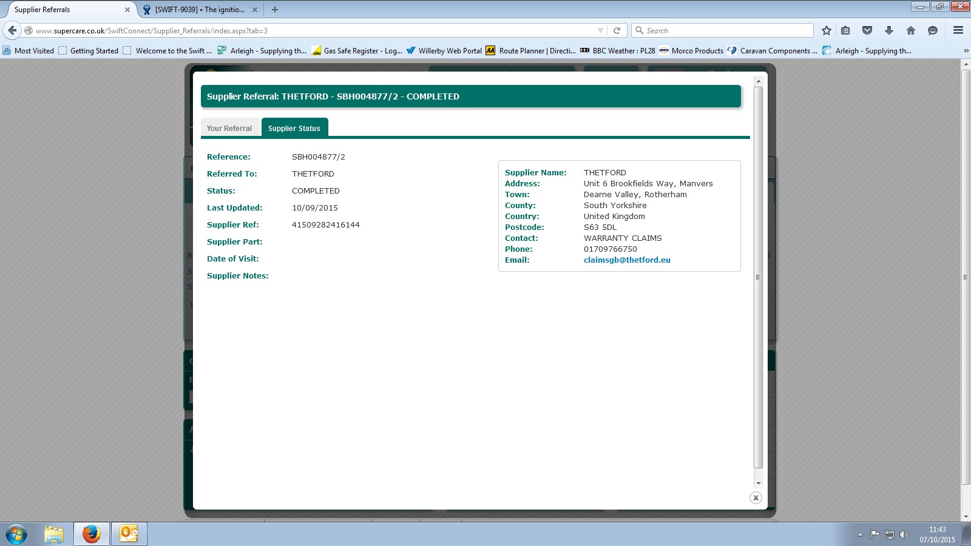This screenshot has height=546, width=971.
Task: Show more bookmarks with the overflow chevron
Action: [966, 51]
